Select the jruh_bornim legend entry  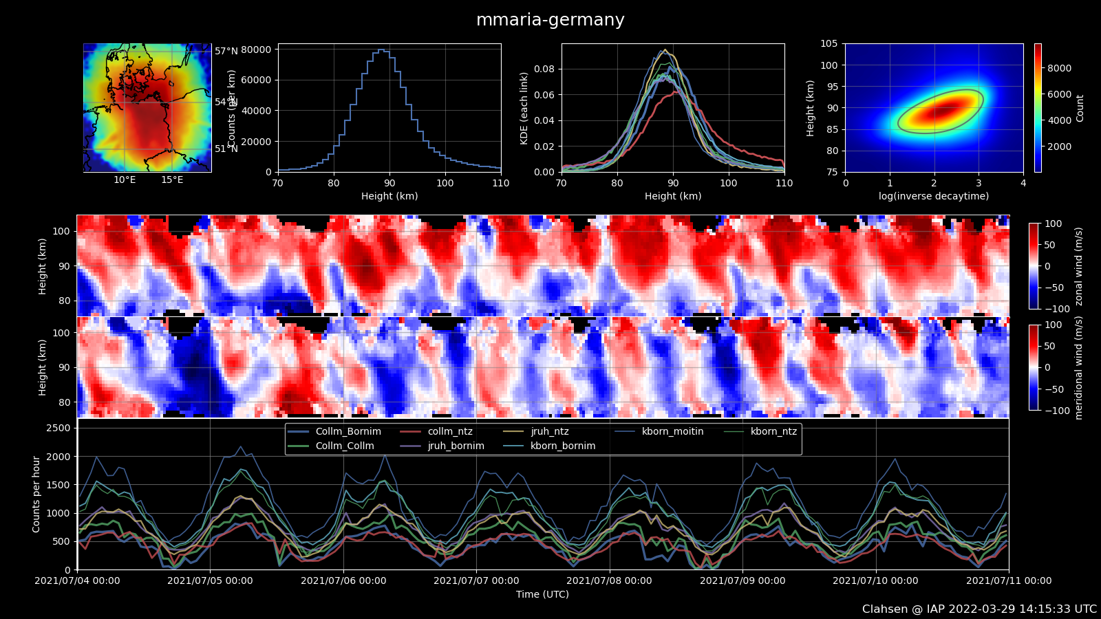tap(442, 446)
